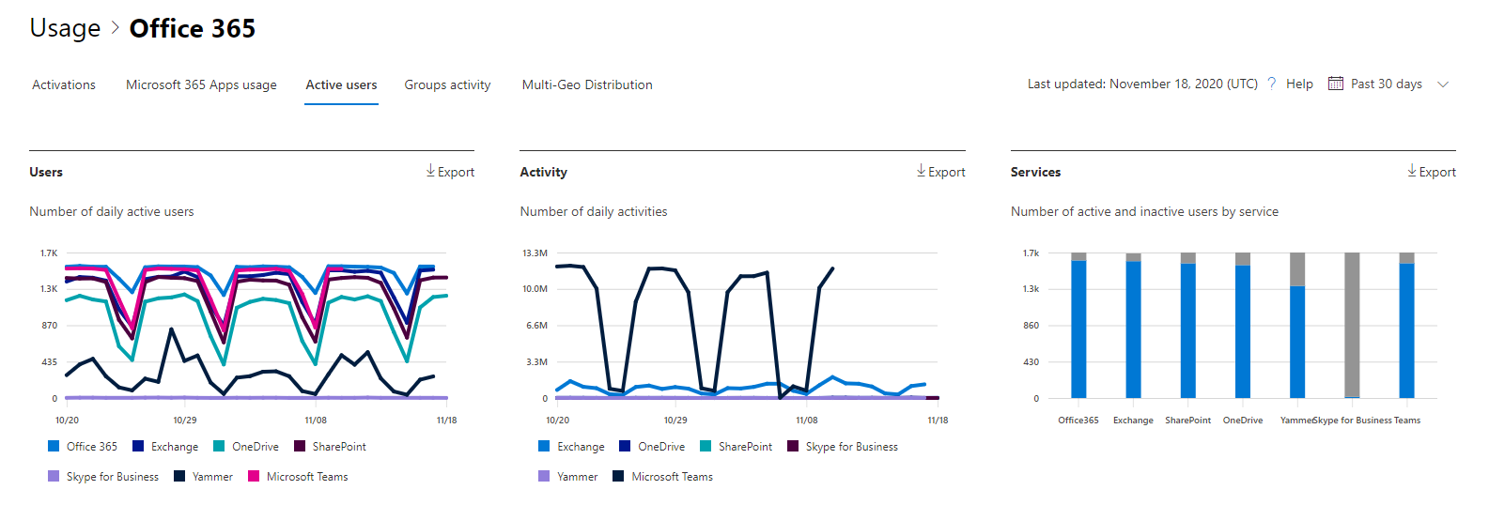Click the Activity Export download arrow icon
Screen dimensions: 1489x505
coord(922,171)
